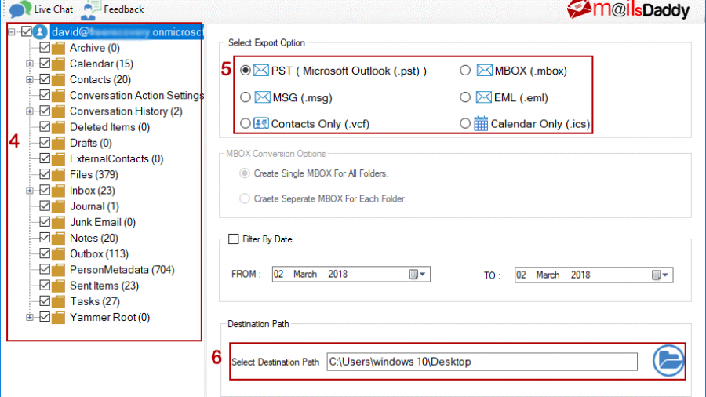Click the MBOX envelope icon
706x397 pixels.
click(484, 71)
